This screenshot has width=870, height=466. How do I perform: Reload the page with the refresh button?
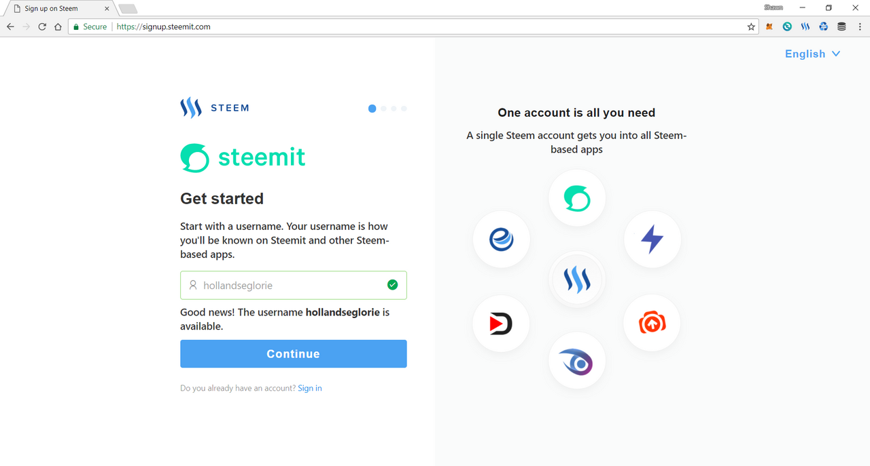click(x=42, y=27)
